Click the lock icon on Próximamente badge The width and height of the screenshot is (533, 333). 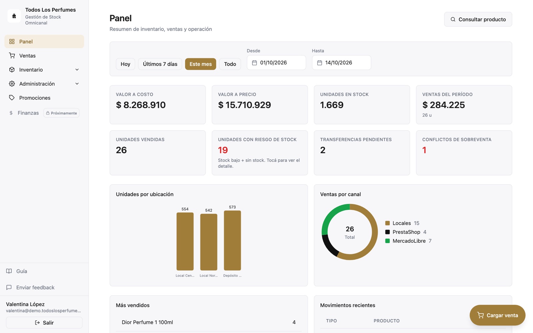[48, 113]
